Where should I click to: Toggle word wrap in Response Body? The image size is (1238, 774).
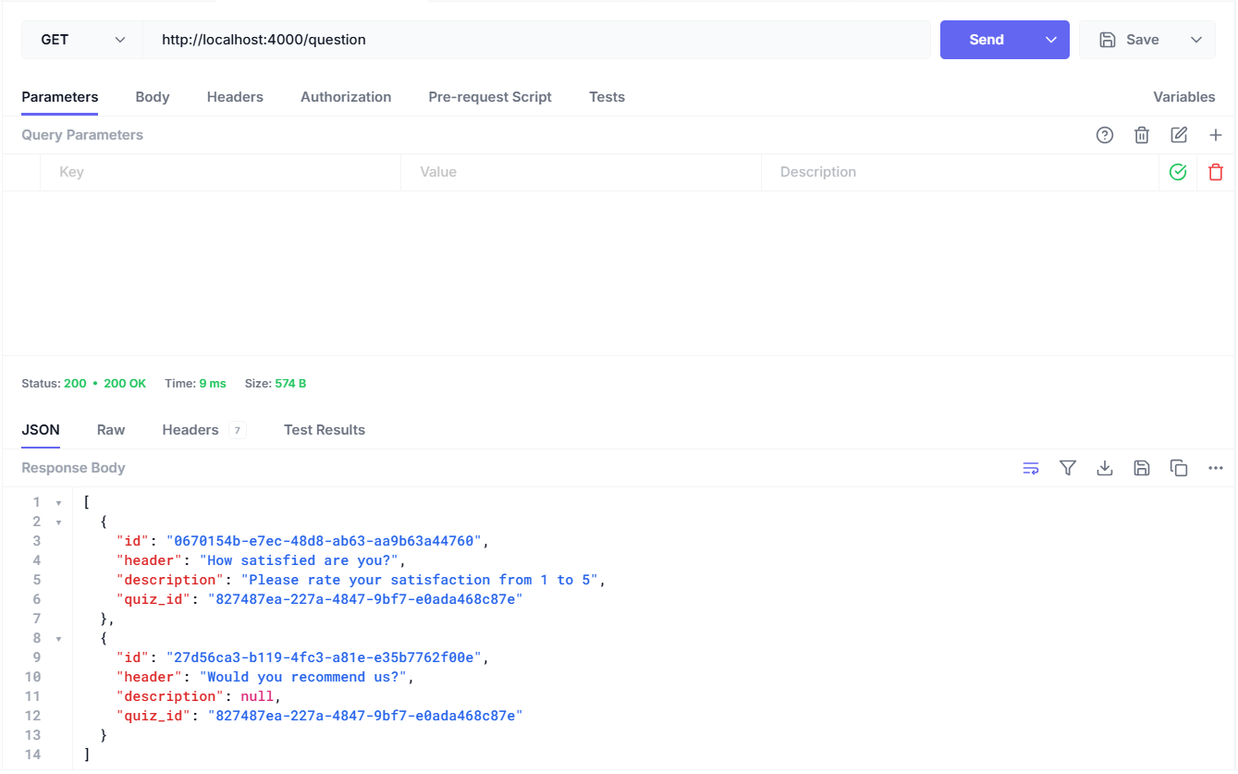(1031, 468)
